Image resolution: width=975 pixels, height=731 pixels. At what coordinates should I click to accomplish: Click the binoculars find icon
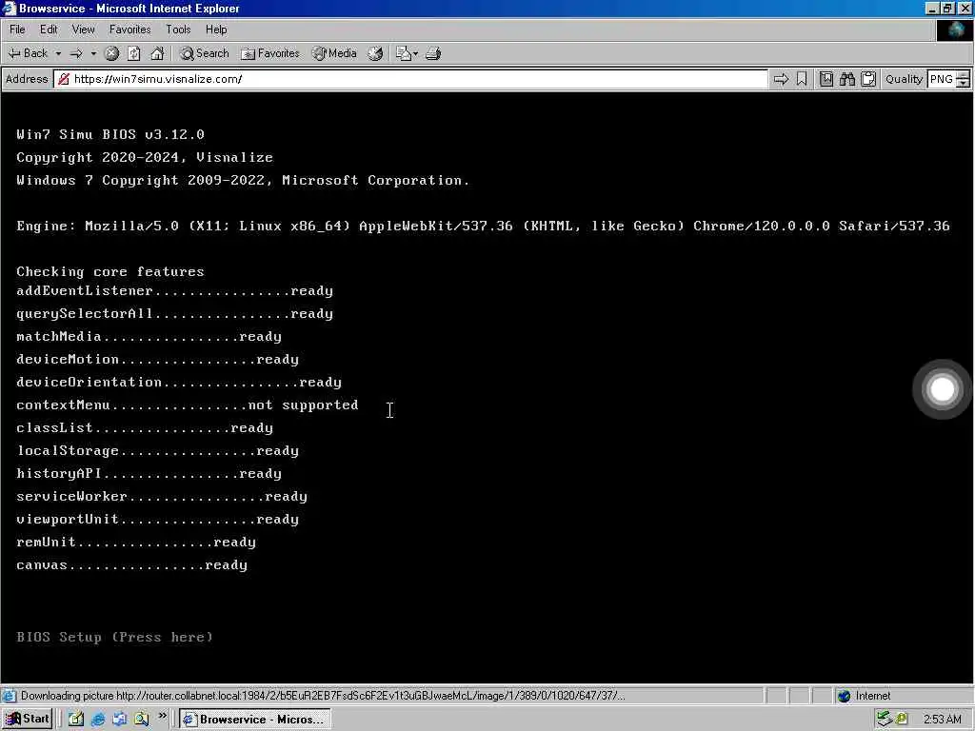847,79
